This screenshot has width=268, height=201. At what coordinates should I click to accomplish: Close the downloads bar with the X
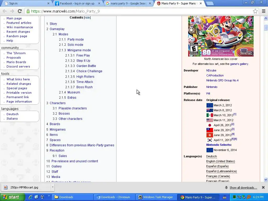(x=263, y=187)
